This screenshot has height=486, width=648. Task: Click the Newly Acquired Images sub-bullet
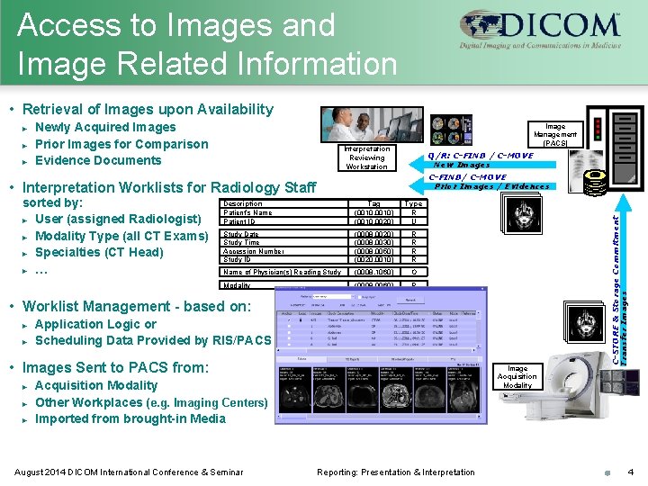coord(105,127)
